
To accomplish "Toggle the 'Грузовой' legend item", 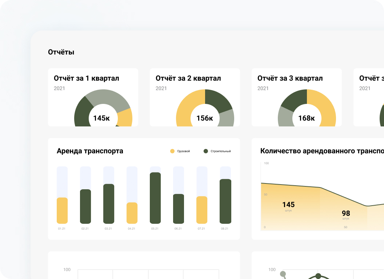I will pyautogui.click(x=180, y=151).
